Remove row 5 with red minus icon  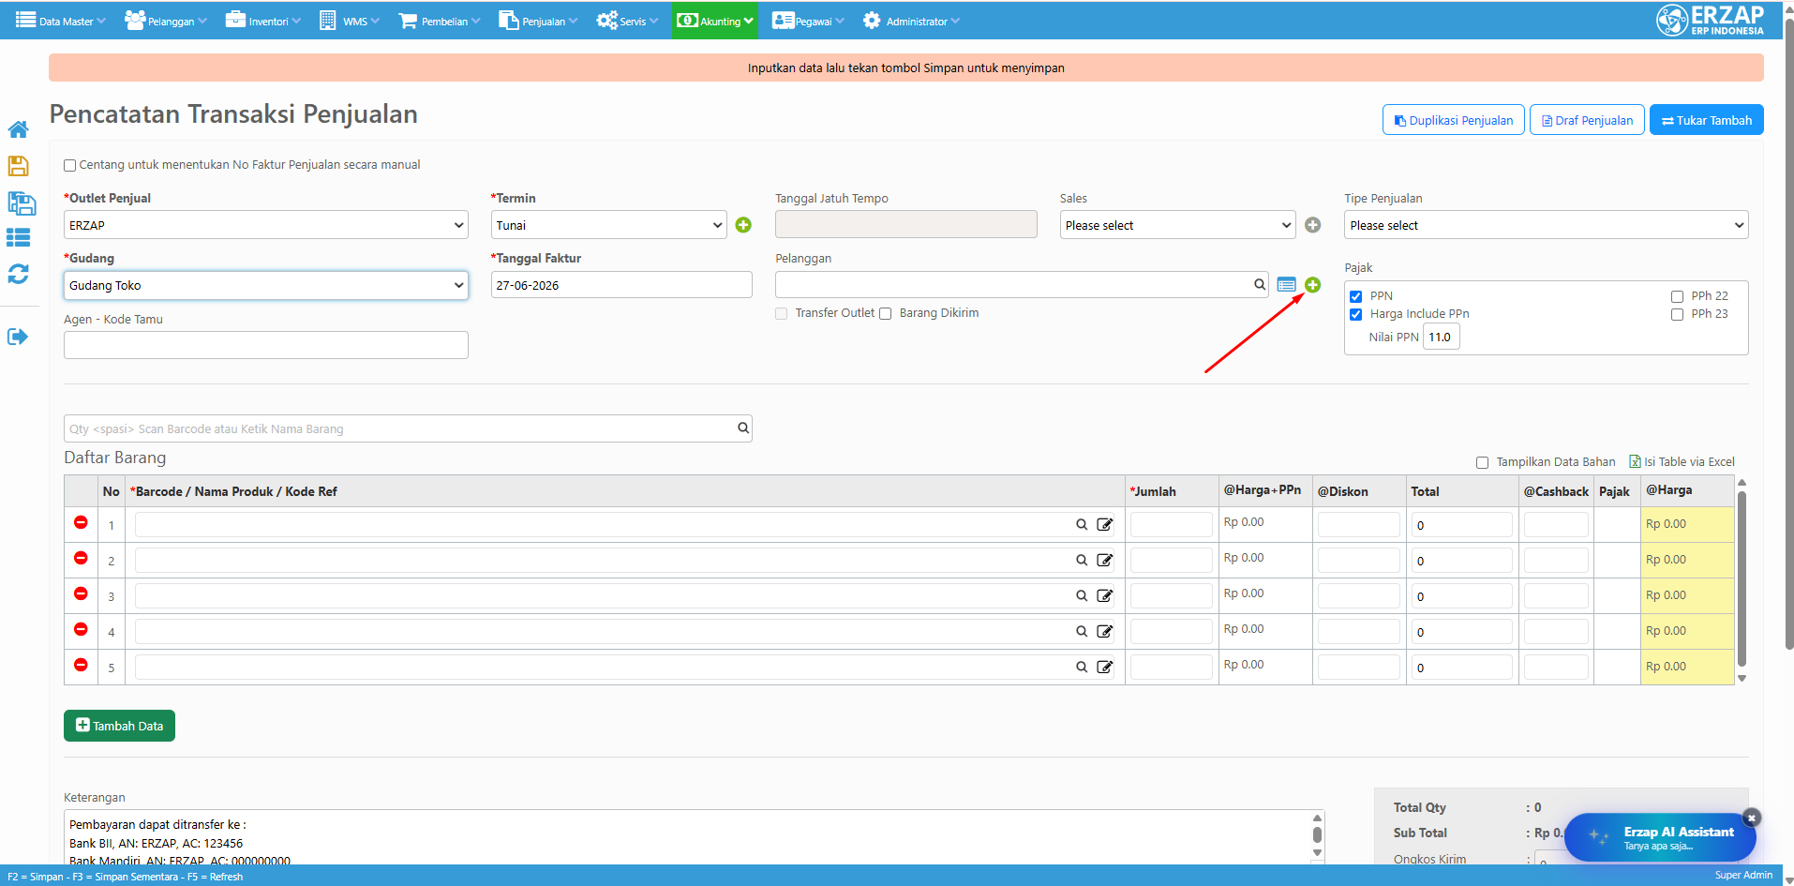[81, 665]
